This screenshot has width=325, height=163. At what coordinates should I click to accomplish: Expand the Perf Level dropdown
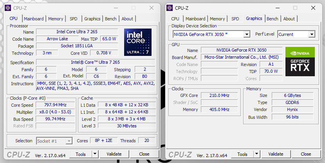click(x=312, y=34)
